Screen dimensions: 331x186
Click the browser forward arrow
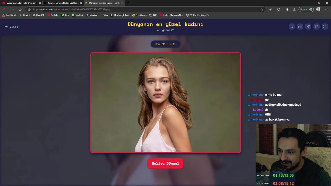tap(12, 9)
